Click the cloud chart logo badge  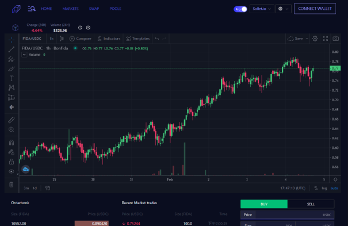(25, 169)
